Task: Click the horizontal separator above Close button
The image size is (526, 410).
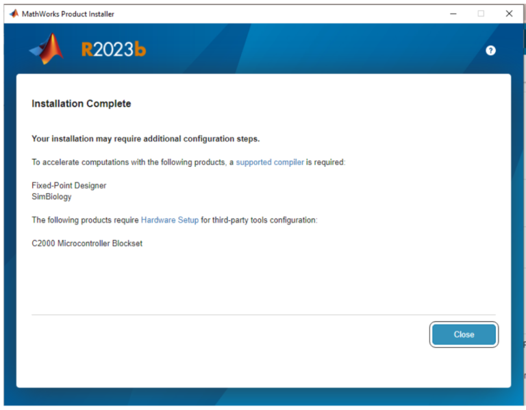Action: [264, 315]
